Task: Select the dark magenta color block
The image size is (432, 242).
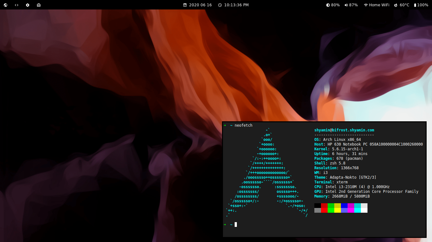Action: coord(351,205)
